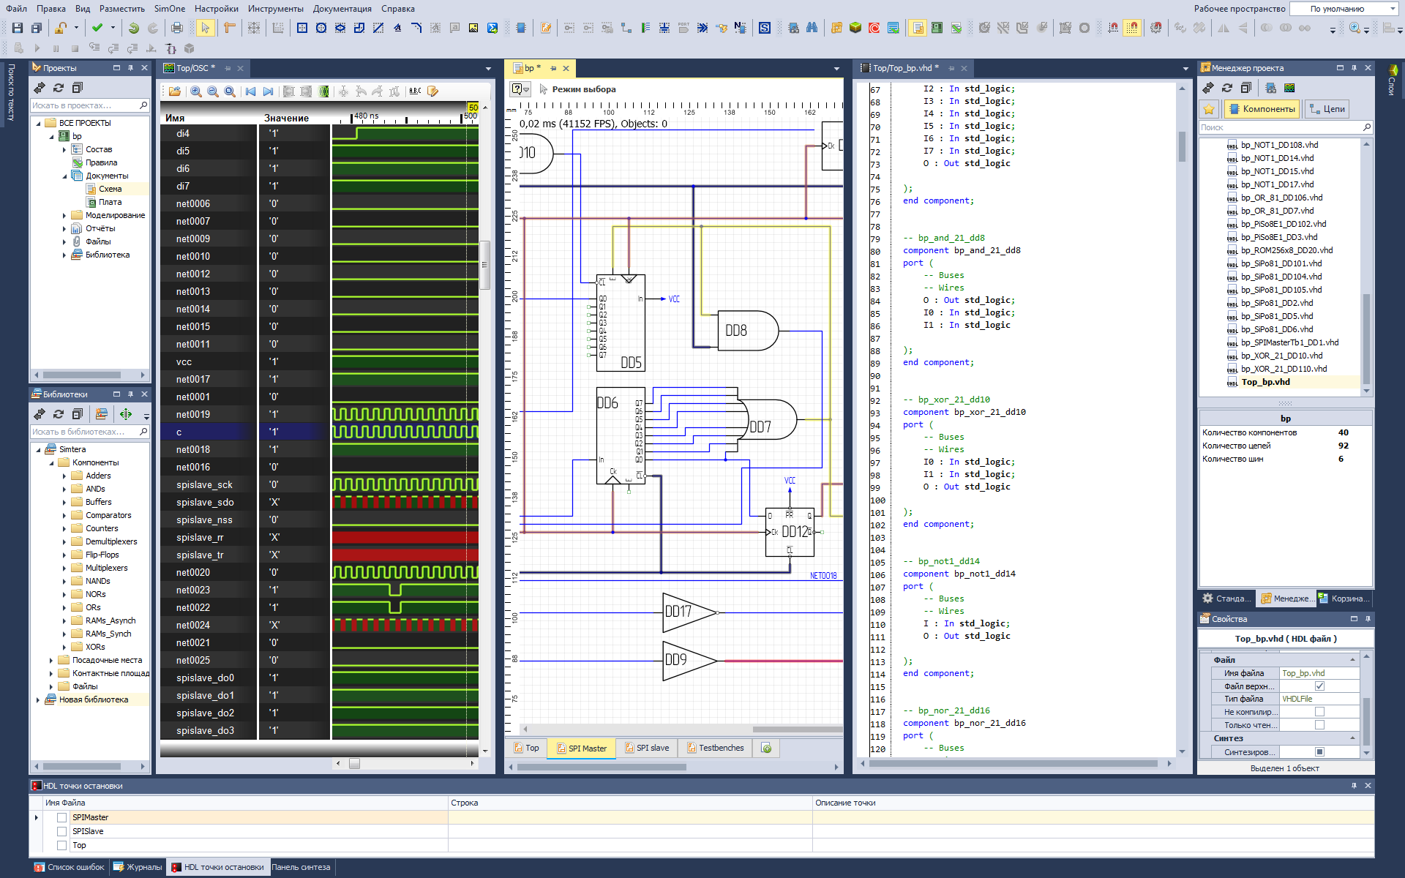Image resolution: width=1405 pixels, height=878 pixels.
Task: Toggle Top breakpoint checkbox
Action: coord(62,845)
